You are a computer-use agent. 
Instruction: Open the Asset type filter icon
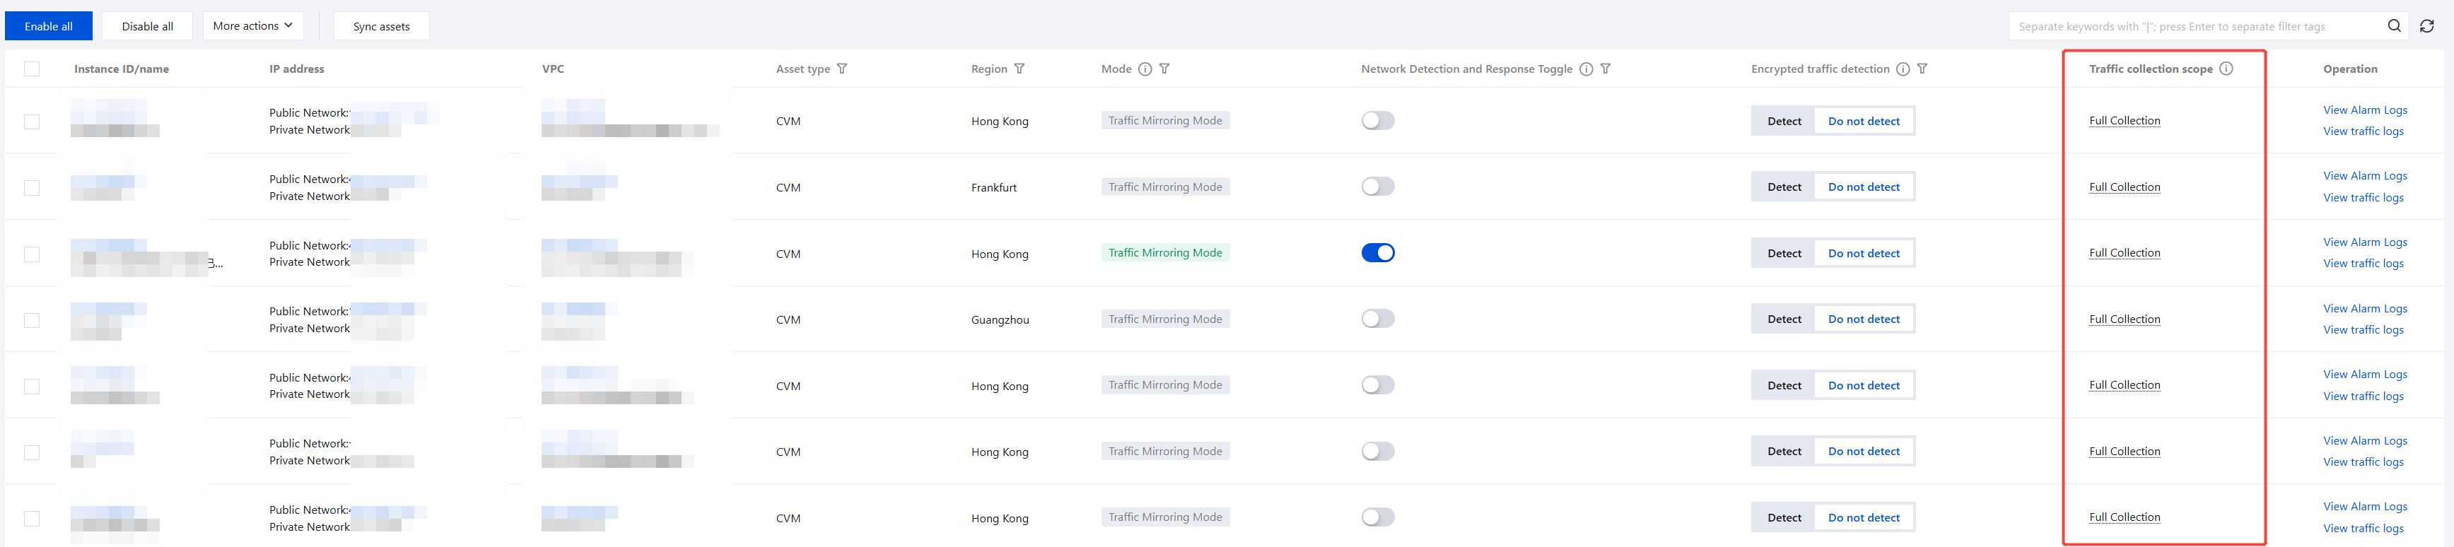point(842,69)
